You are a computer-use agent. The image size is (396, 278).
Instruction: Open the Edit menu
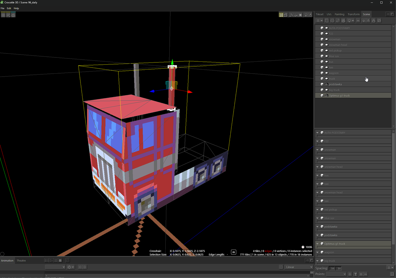(9, 8)
